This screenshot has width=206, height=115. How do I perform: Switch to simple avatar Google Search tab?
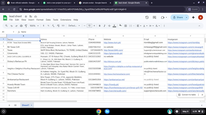[95, 3]
